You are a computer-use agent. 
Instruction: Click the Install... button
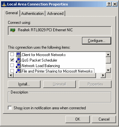click(24, 84)
